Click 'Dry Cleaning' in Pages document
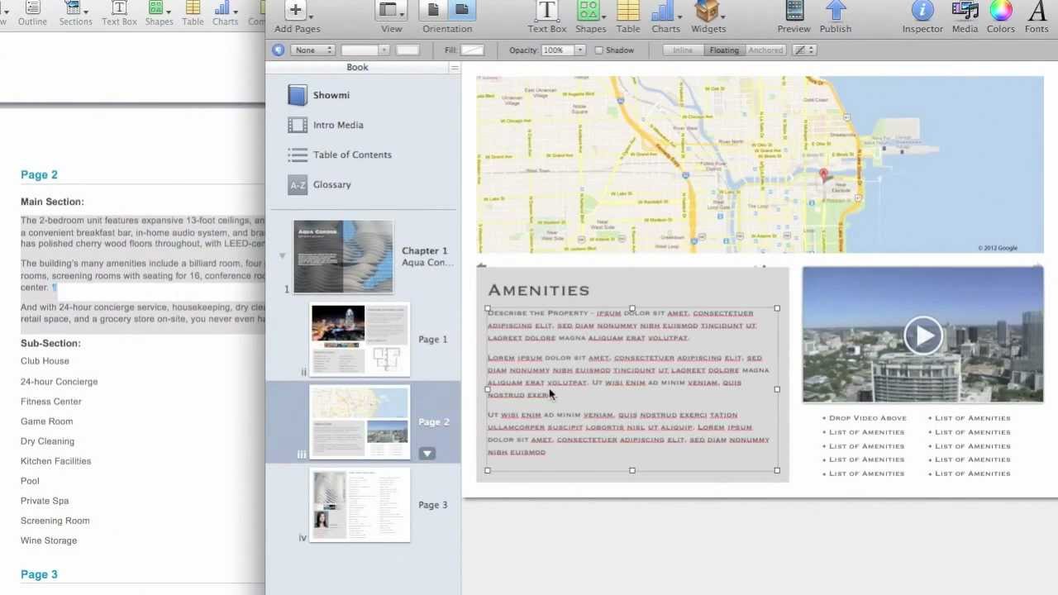The image size is (1058, 595). pos(47,441)
